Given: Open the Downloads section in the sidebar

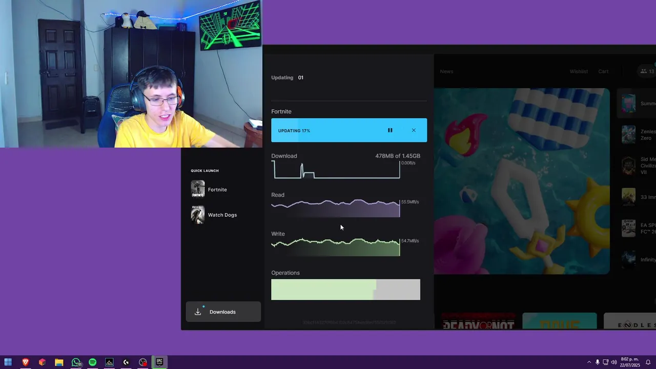Looking at the screenshot, I should [x=223, y=312].
